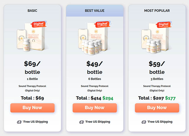
Task: Click the phone headphones icon in Basic image
Action: 22,38
